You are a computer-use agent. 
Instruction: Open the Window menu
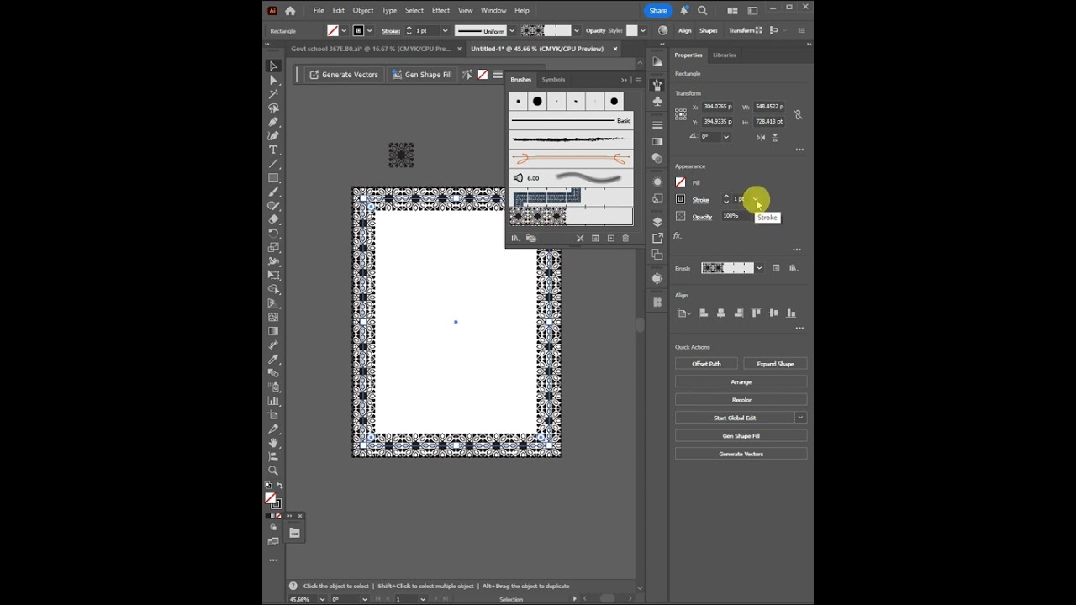point(493,11)
